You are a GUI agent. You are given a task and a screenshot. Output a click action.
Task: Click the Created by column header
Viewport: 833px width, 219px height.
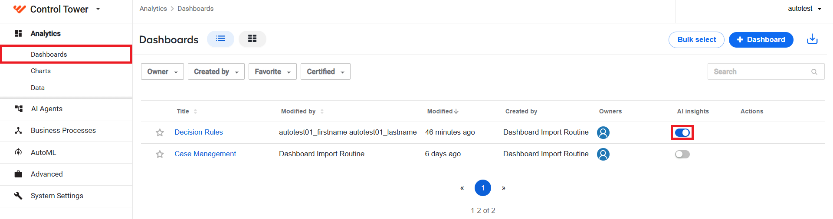click(521, 111)
